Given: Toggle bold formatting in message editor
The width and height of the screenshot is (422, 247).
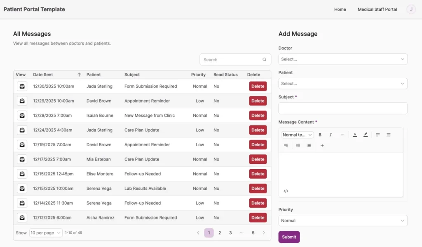Looking at the screenshot, I should tap(320, 135).
